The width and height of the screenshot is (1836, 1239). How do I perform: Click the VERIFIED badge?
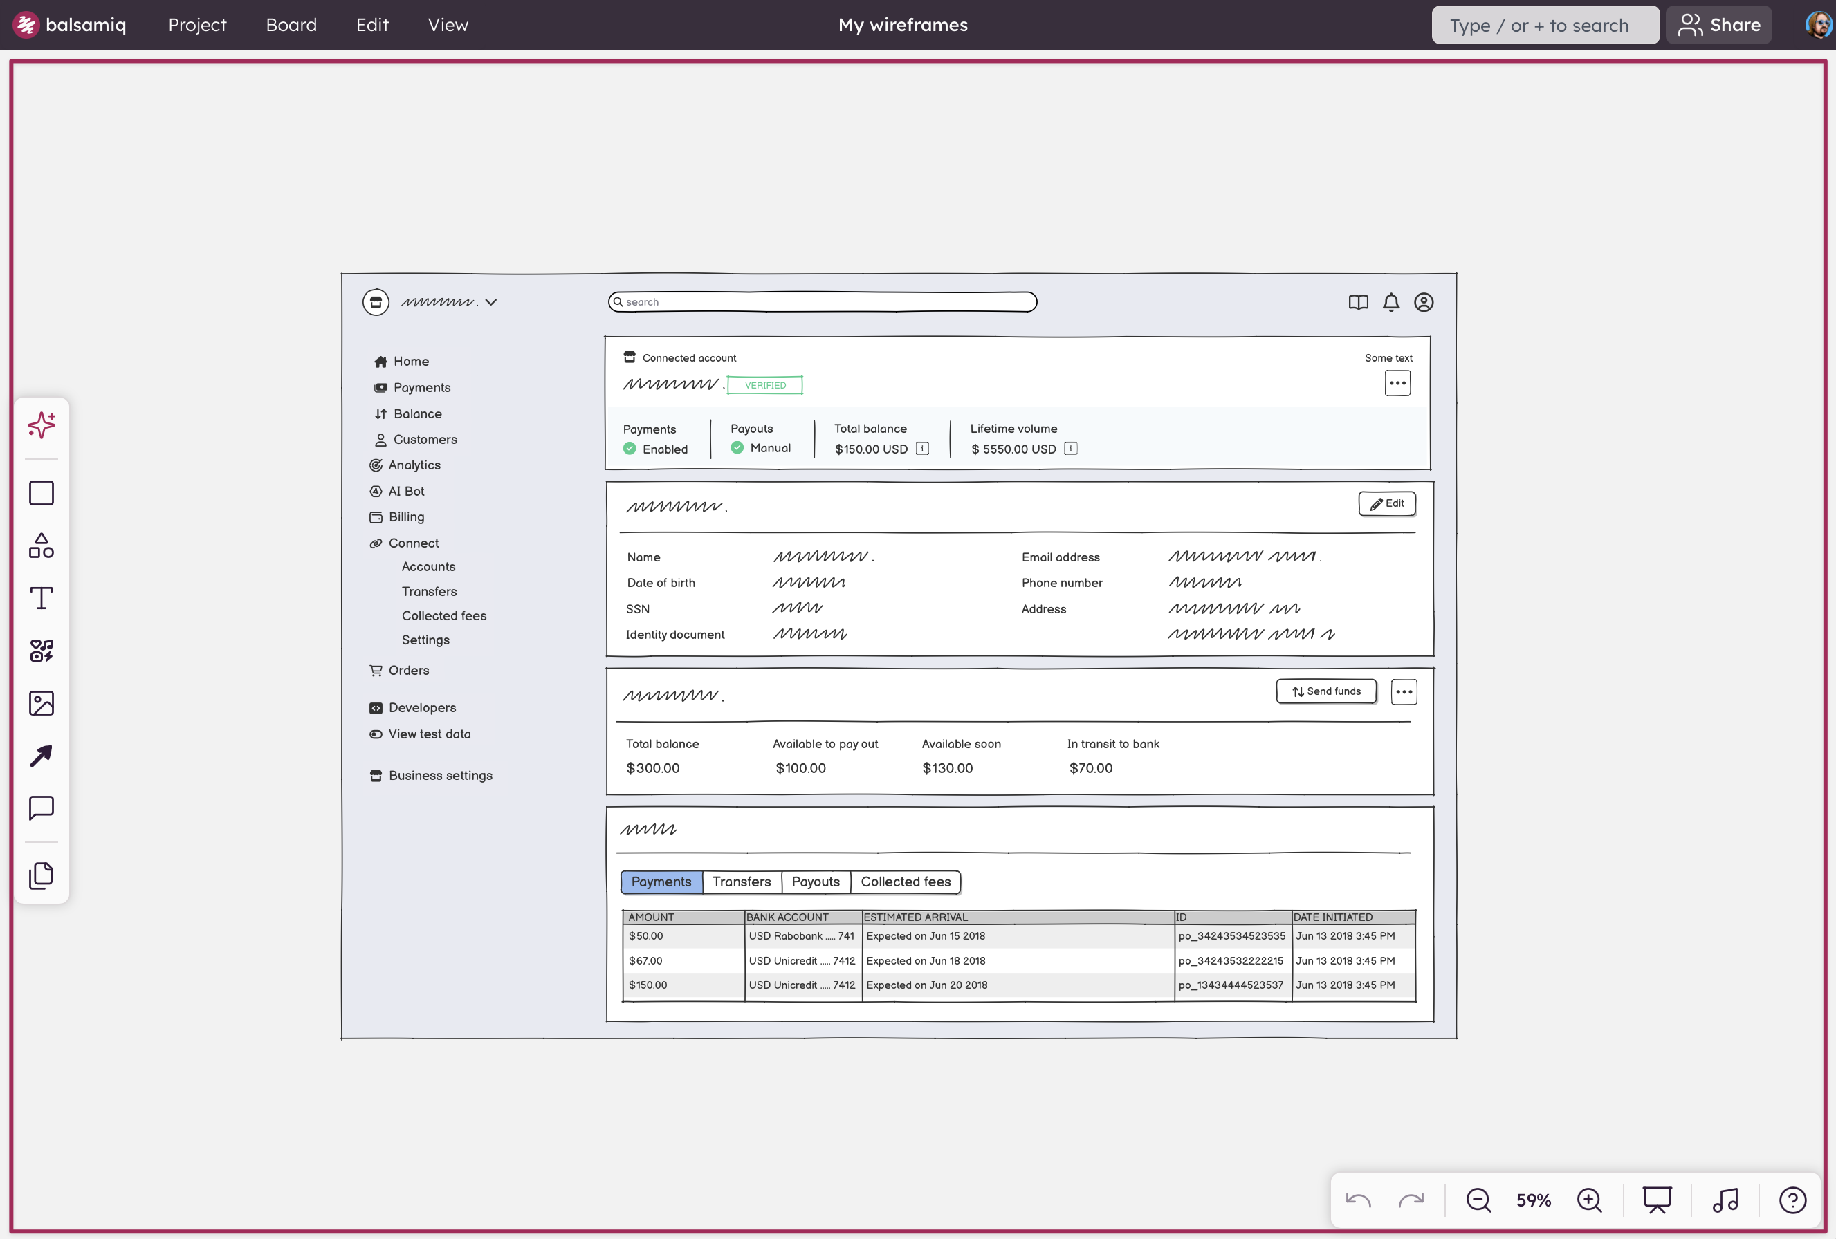(x=764, y=385)
